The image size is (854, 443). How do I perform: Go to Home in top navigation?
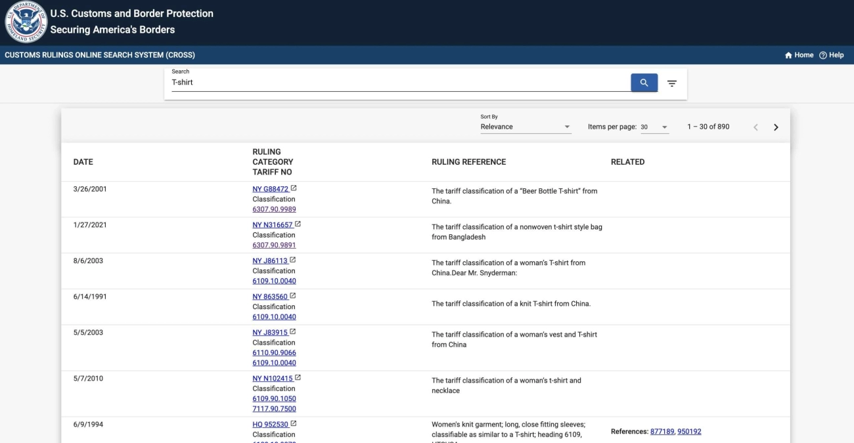799,55
